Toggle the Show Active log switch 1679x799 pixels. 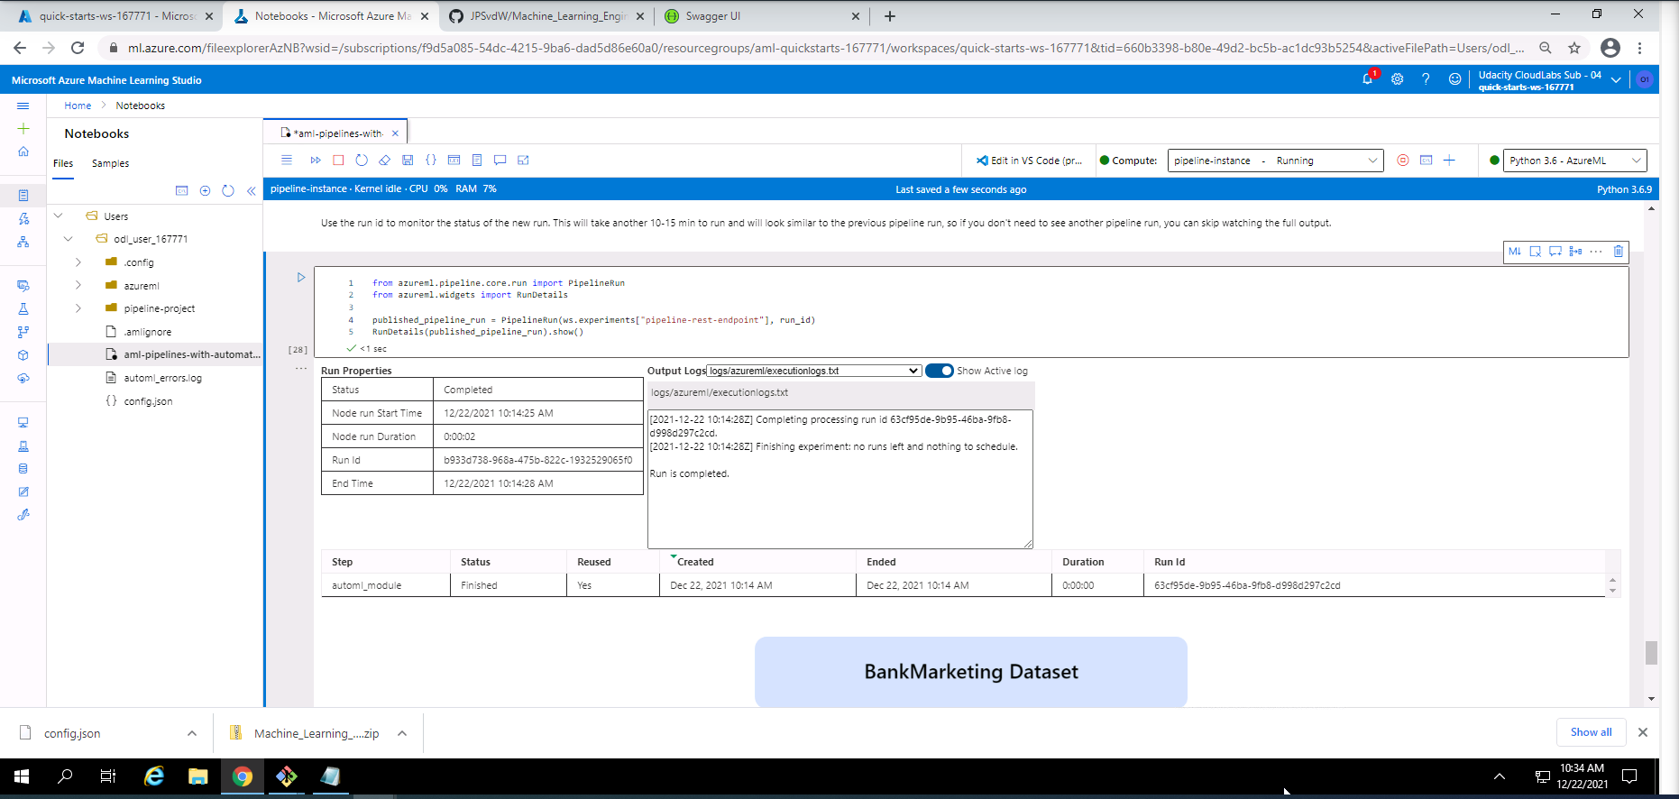click(940, 371)
